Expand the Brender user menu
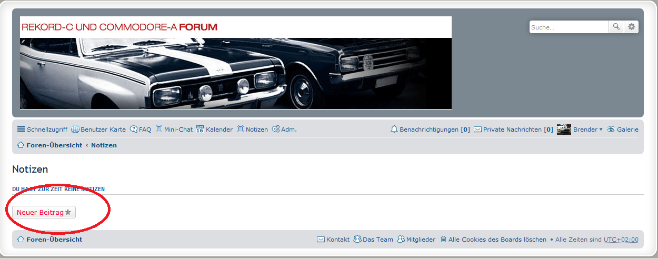The width and height of the screenshot is (658, 259). pyautogui.click(x=588, y=129)
